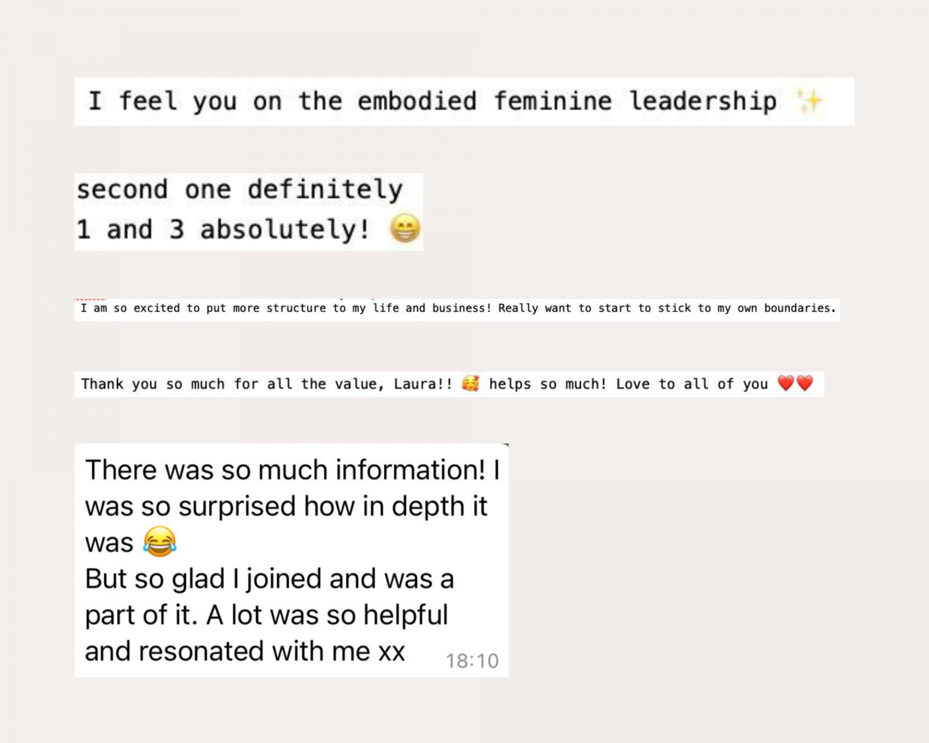
Task: Click the second red heart emoji
Action: tap(805, 383)
